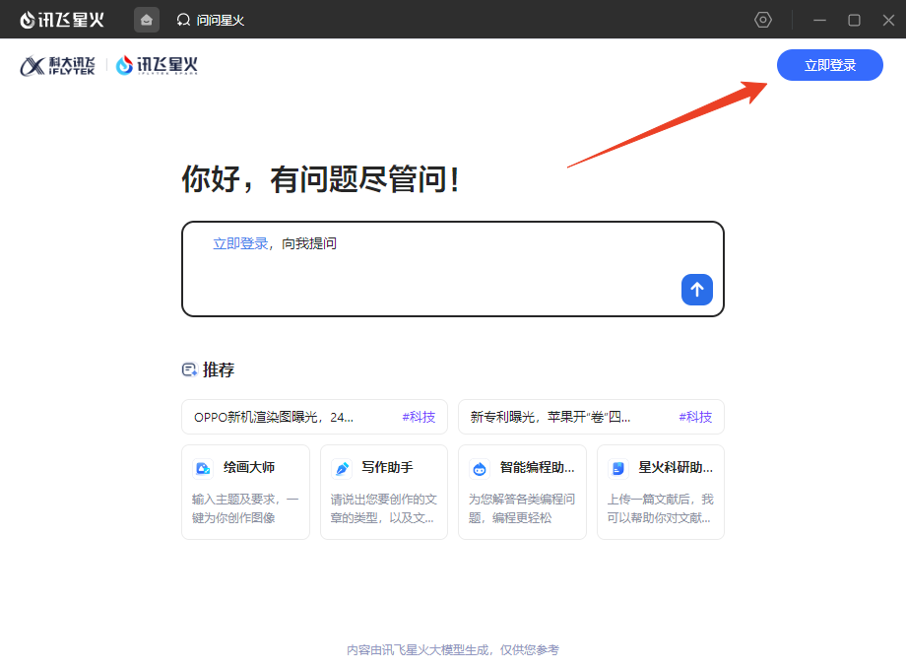Open the OPPO新机渲染图曝光 recommendation
This screenshot has width=906, height=670.
point(314,417)
